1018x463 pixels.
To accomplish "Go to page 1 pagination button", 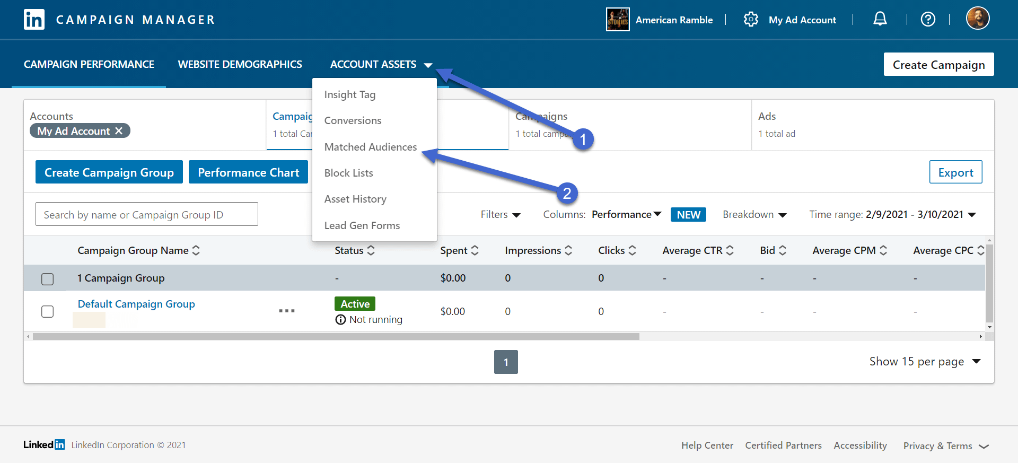I will [506, 362].
